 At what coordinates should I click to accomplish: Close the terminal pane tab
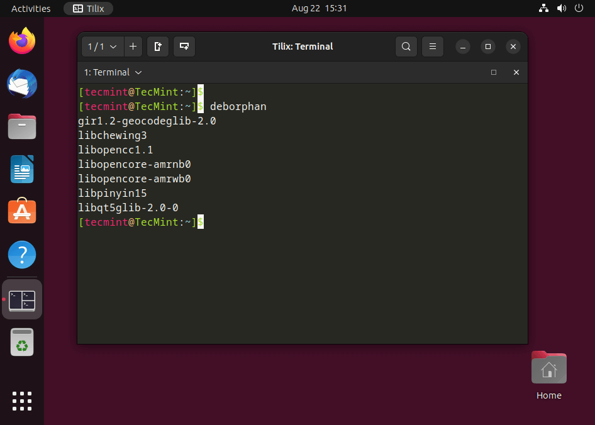[516, 72]
